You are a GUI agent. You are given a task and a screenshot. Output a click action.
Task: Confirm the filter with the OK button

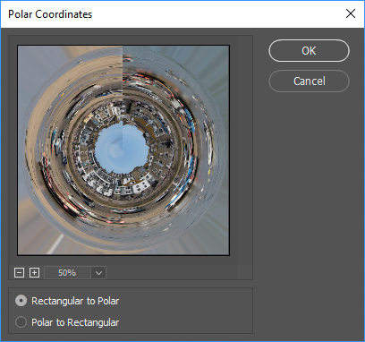click(x=309, y=51)
